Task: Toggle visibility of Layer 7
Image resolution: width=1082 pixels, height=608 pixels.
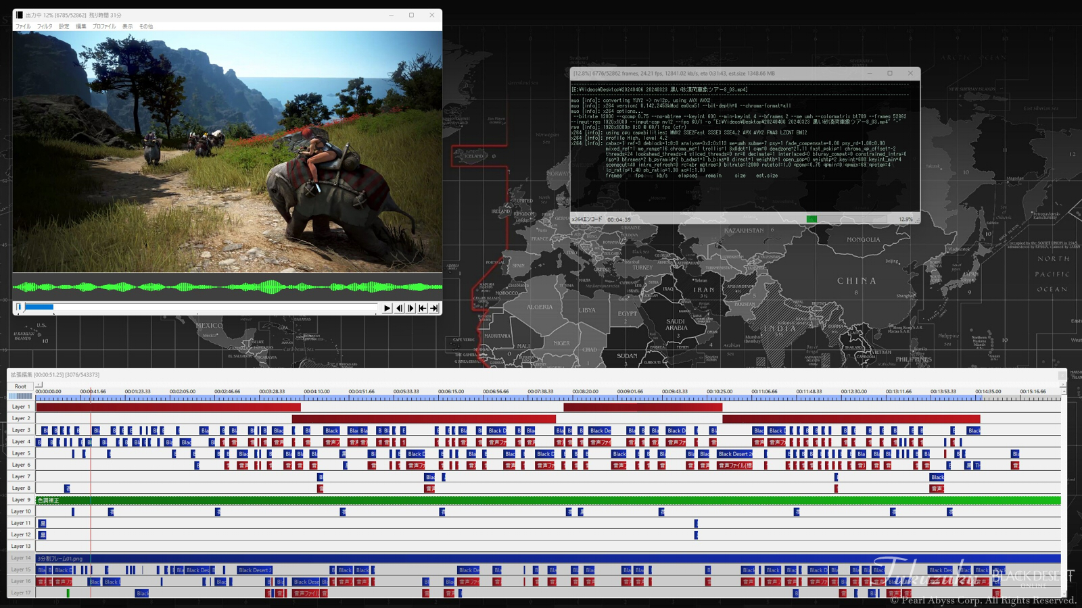Action: click(x=20, y=476)
